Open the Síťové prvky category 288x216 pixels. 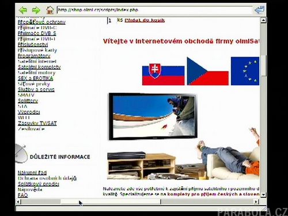(x=34, y=84)
